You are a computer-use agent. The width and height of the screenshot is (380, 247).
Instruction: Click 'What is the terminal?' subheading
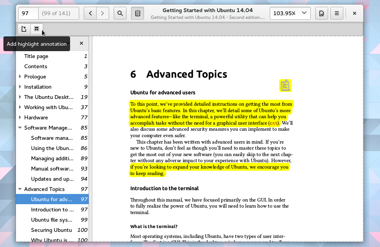click(154, 227)
